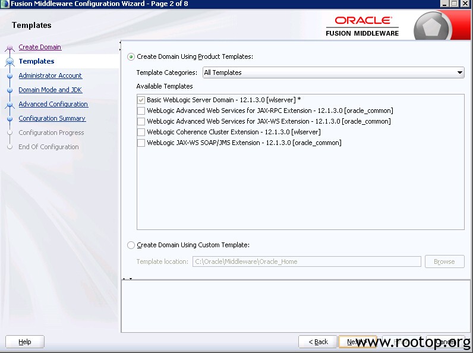Go to Administrator Account step link
Viewport: 473px width, 353px height.
pos(50,75)
